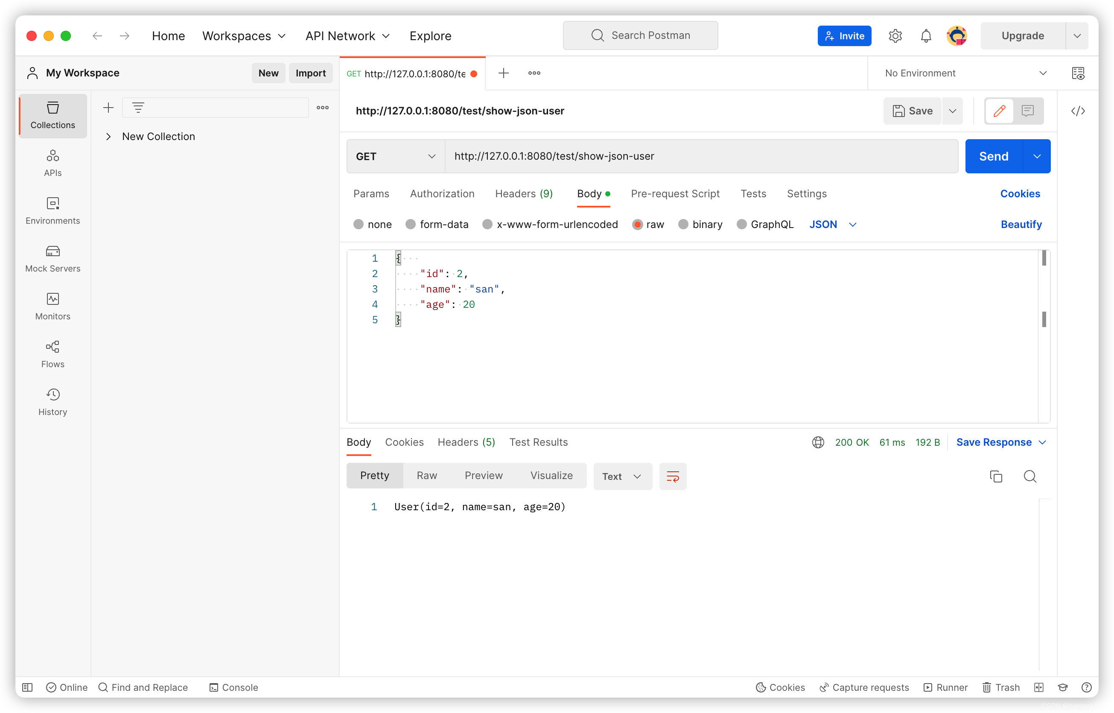Click the Beautify button
Viewport: 1114px width, 713px height.
click(x=1021, y=224)
